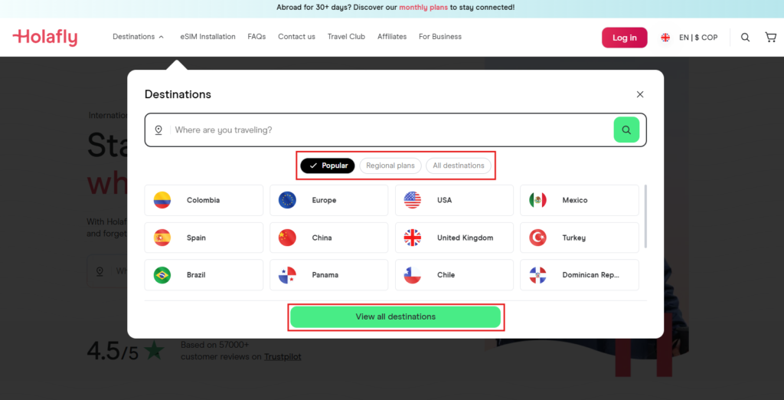Open the header search magnifier icon
784x400 pixels.
[745, 37]
